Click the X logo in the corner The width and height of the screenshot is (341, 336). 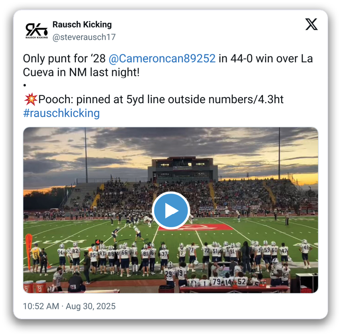[x=311, y=24]
